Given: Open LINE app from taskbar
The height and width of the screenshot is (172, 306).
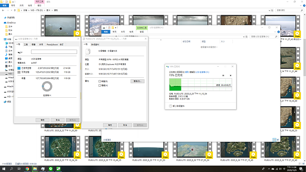Looking at the screenshot, I should (51, 169).
